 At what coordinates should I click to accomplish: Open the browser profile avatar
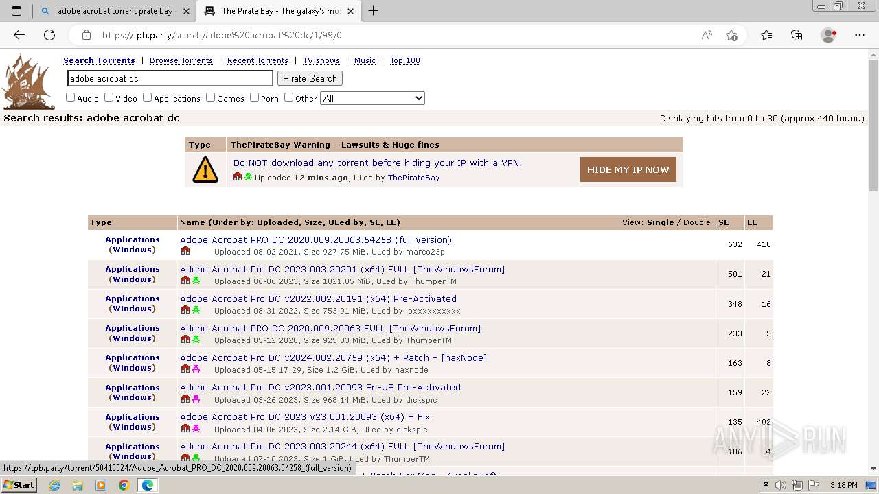pos(829,35)
